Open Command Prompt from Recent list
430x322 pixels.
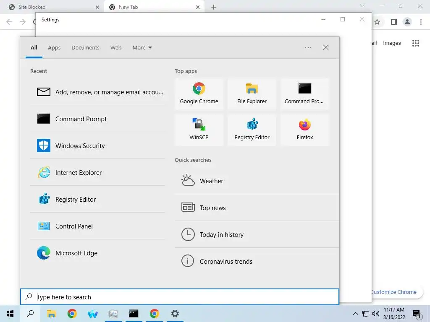(x=97, y=119)
